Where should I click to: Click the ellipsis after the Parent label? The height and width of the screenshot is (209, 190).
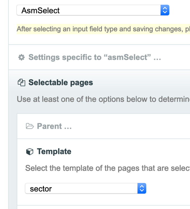pos(68,127)
